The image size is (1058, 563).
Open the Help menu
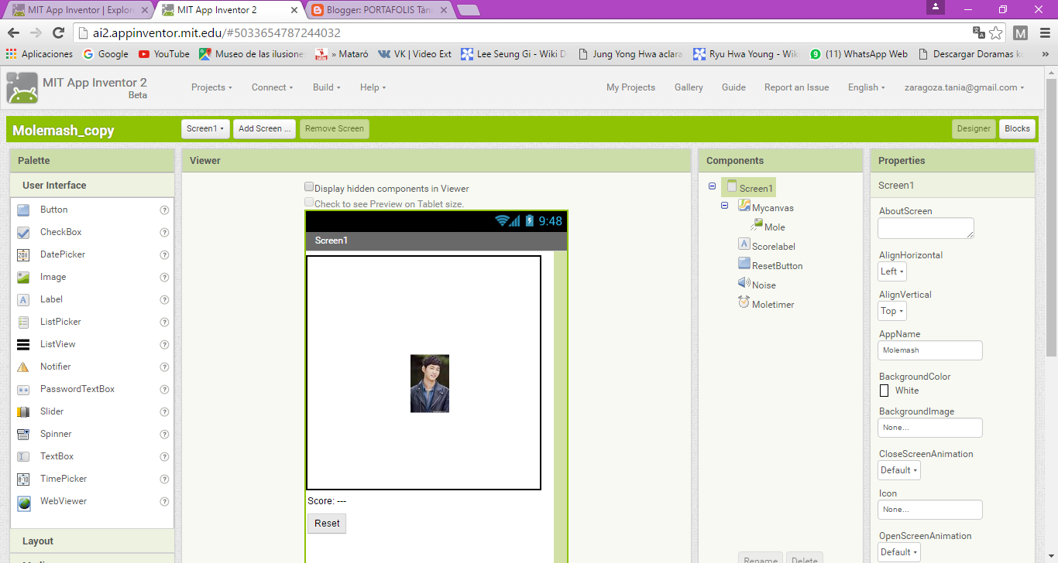click(373, 87)
